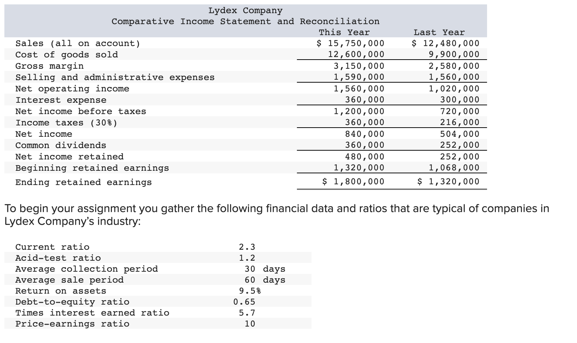
Task: Select the 'Net income before taxes' label
Action: coord(80,111)
